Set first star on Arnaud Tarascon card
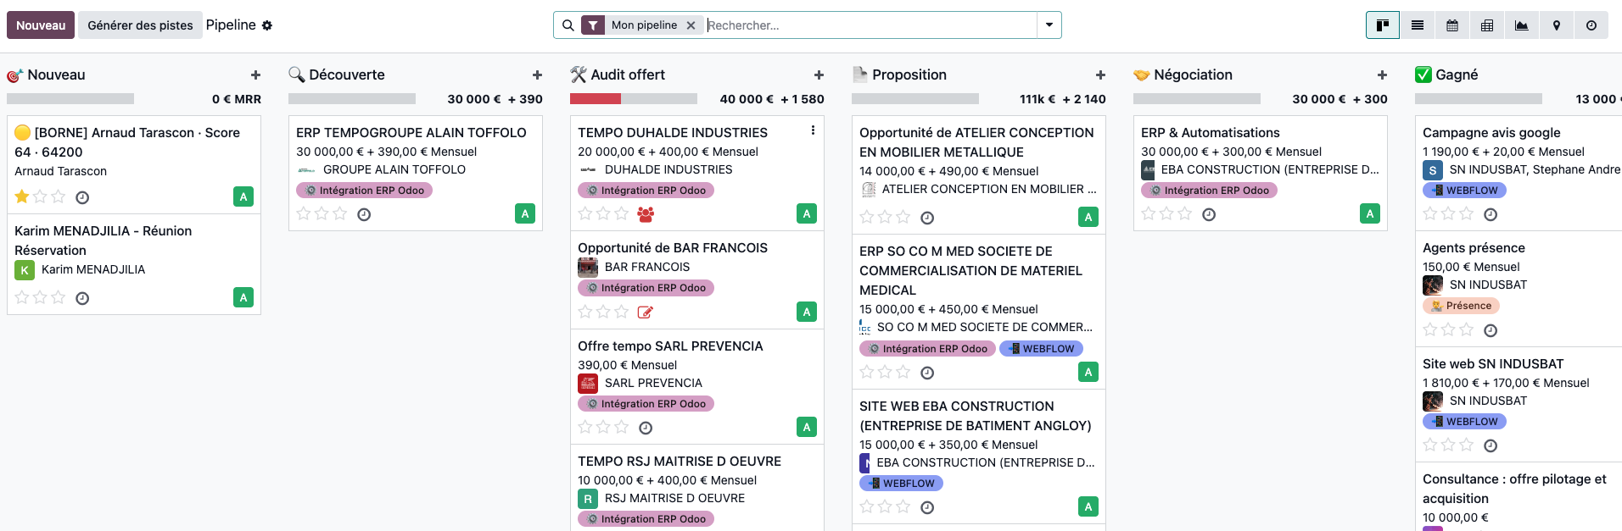1622x531 pixels. [x=22, y=196]
